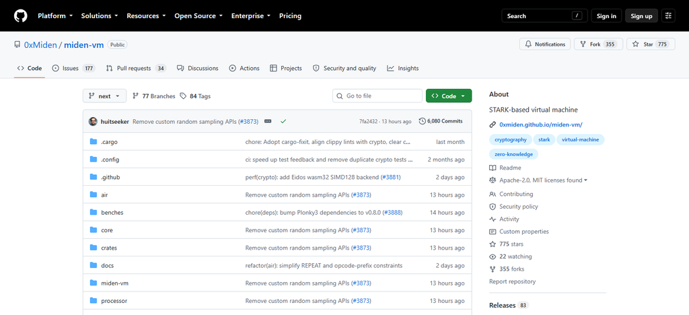
Task: Click the folder icon for the benches row
Action: 93,212
